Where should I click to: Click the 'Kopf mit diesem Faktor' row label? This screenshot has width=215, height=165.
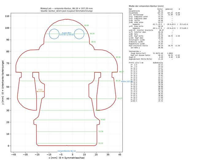141,55
